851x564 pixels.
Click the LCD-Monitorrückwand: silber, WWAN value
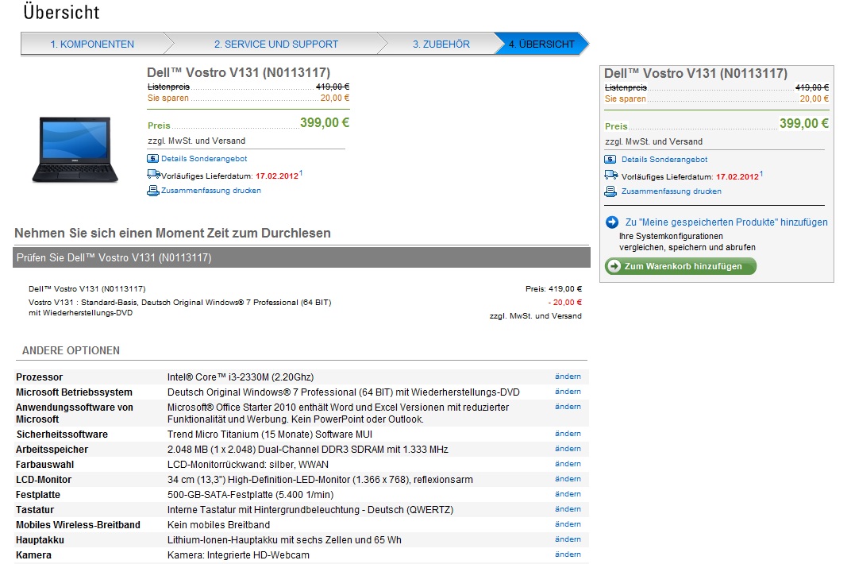(248, 465)
